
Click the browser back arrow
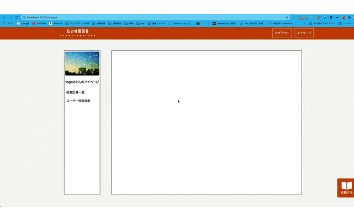click(4, 17)
